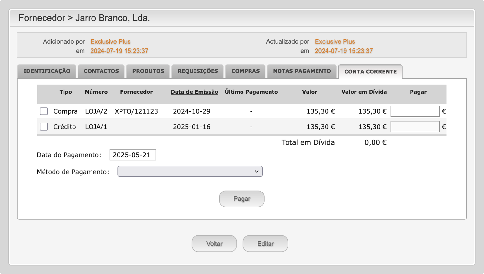
Task: Switch to Notas Pagamento tab
Action: tap(302, 71)
